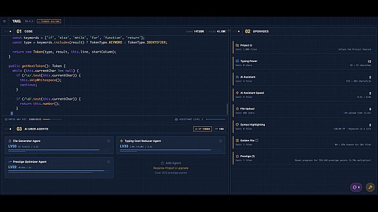
Task: Buy the Typing Power upgrade
Action: point(303,63)
